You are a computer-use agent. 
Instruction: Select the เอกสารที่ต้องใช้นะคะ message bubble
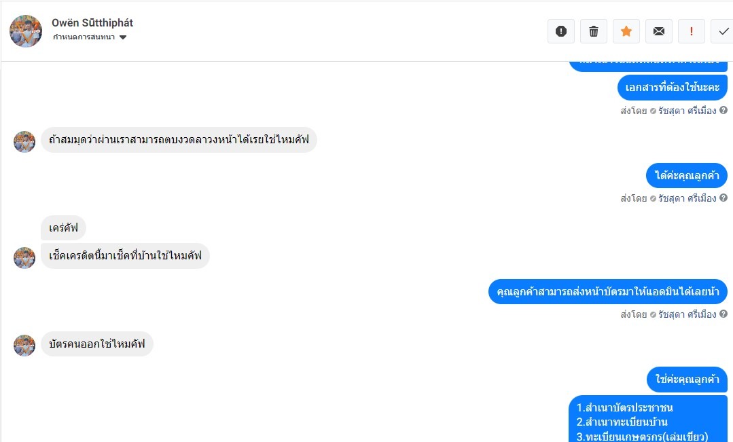[673, 88]
